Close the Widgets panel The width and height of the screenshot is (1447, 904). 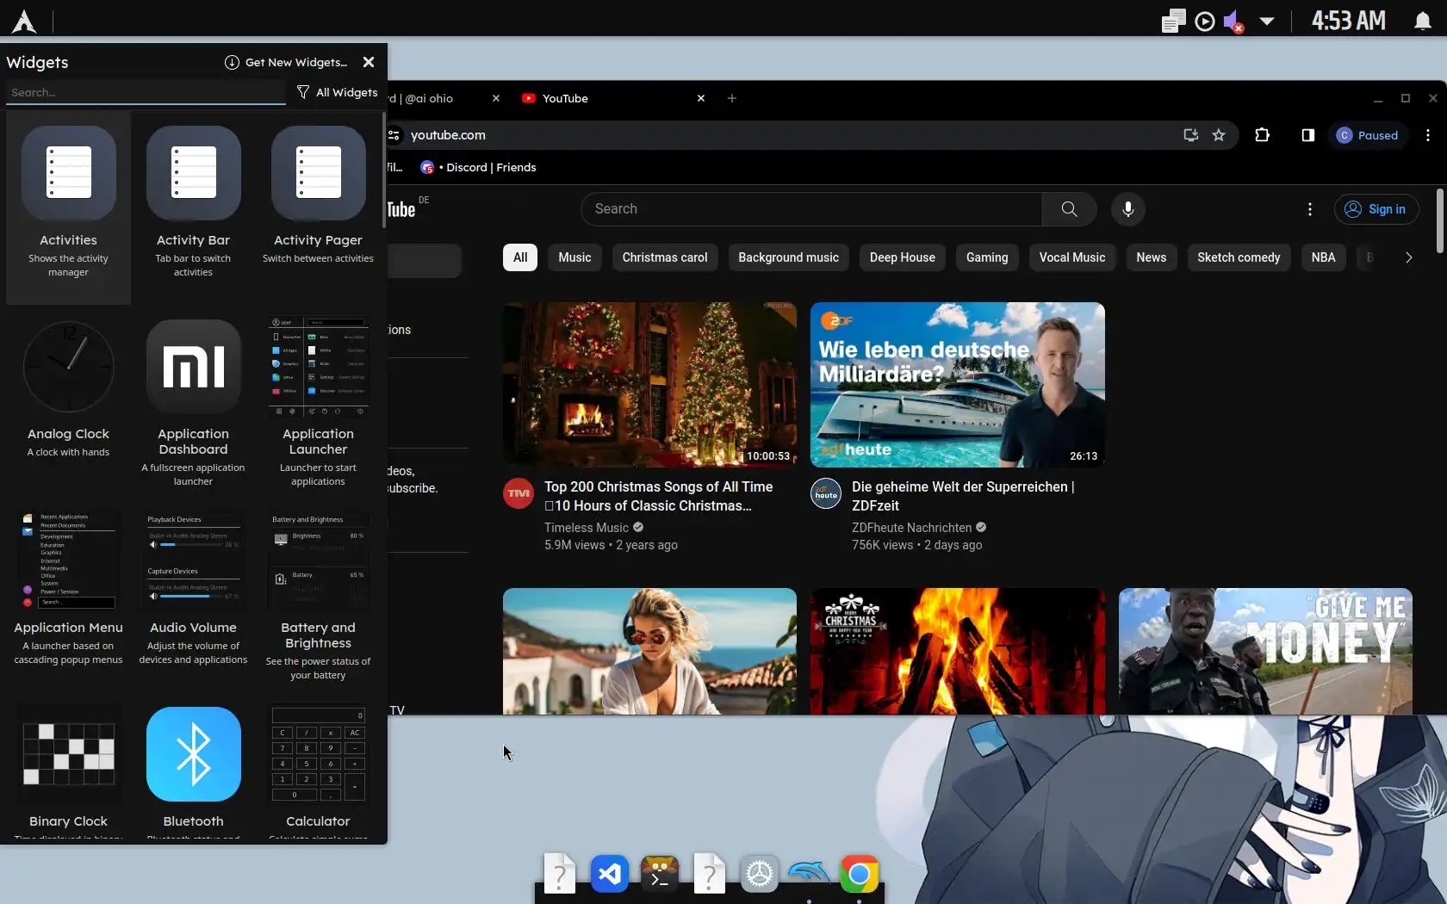pyautogui.click(x=369, y=62)
